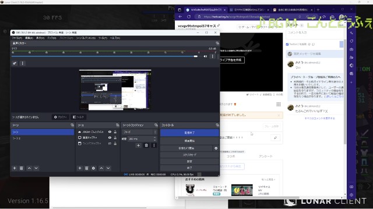Toggle the Twitter post checkbox under comment box
Screen dimensions: 373x209
click(287, 44)
